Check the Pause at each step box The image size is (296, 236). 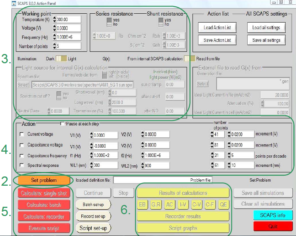pos(62,123)
